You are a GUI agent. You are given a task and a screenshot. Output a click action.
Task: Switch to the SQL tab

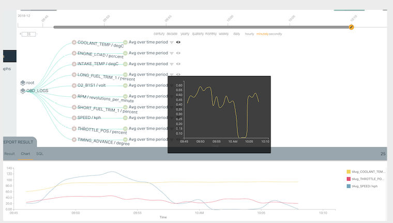[40, 154]
